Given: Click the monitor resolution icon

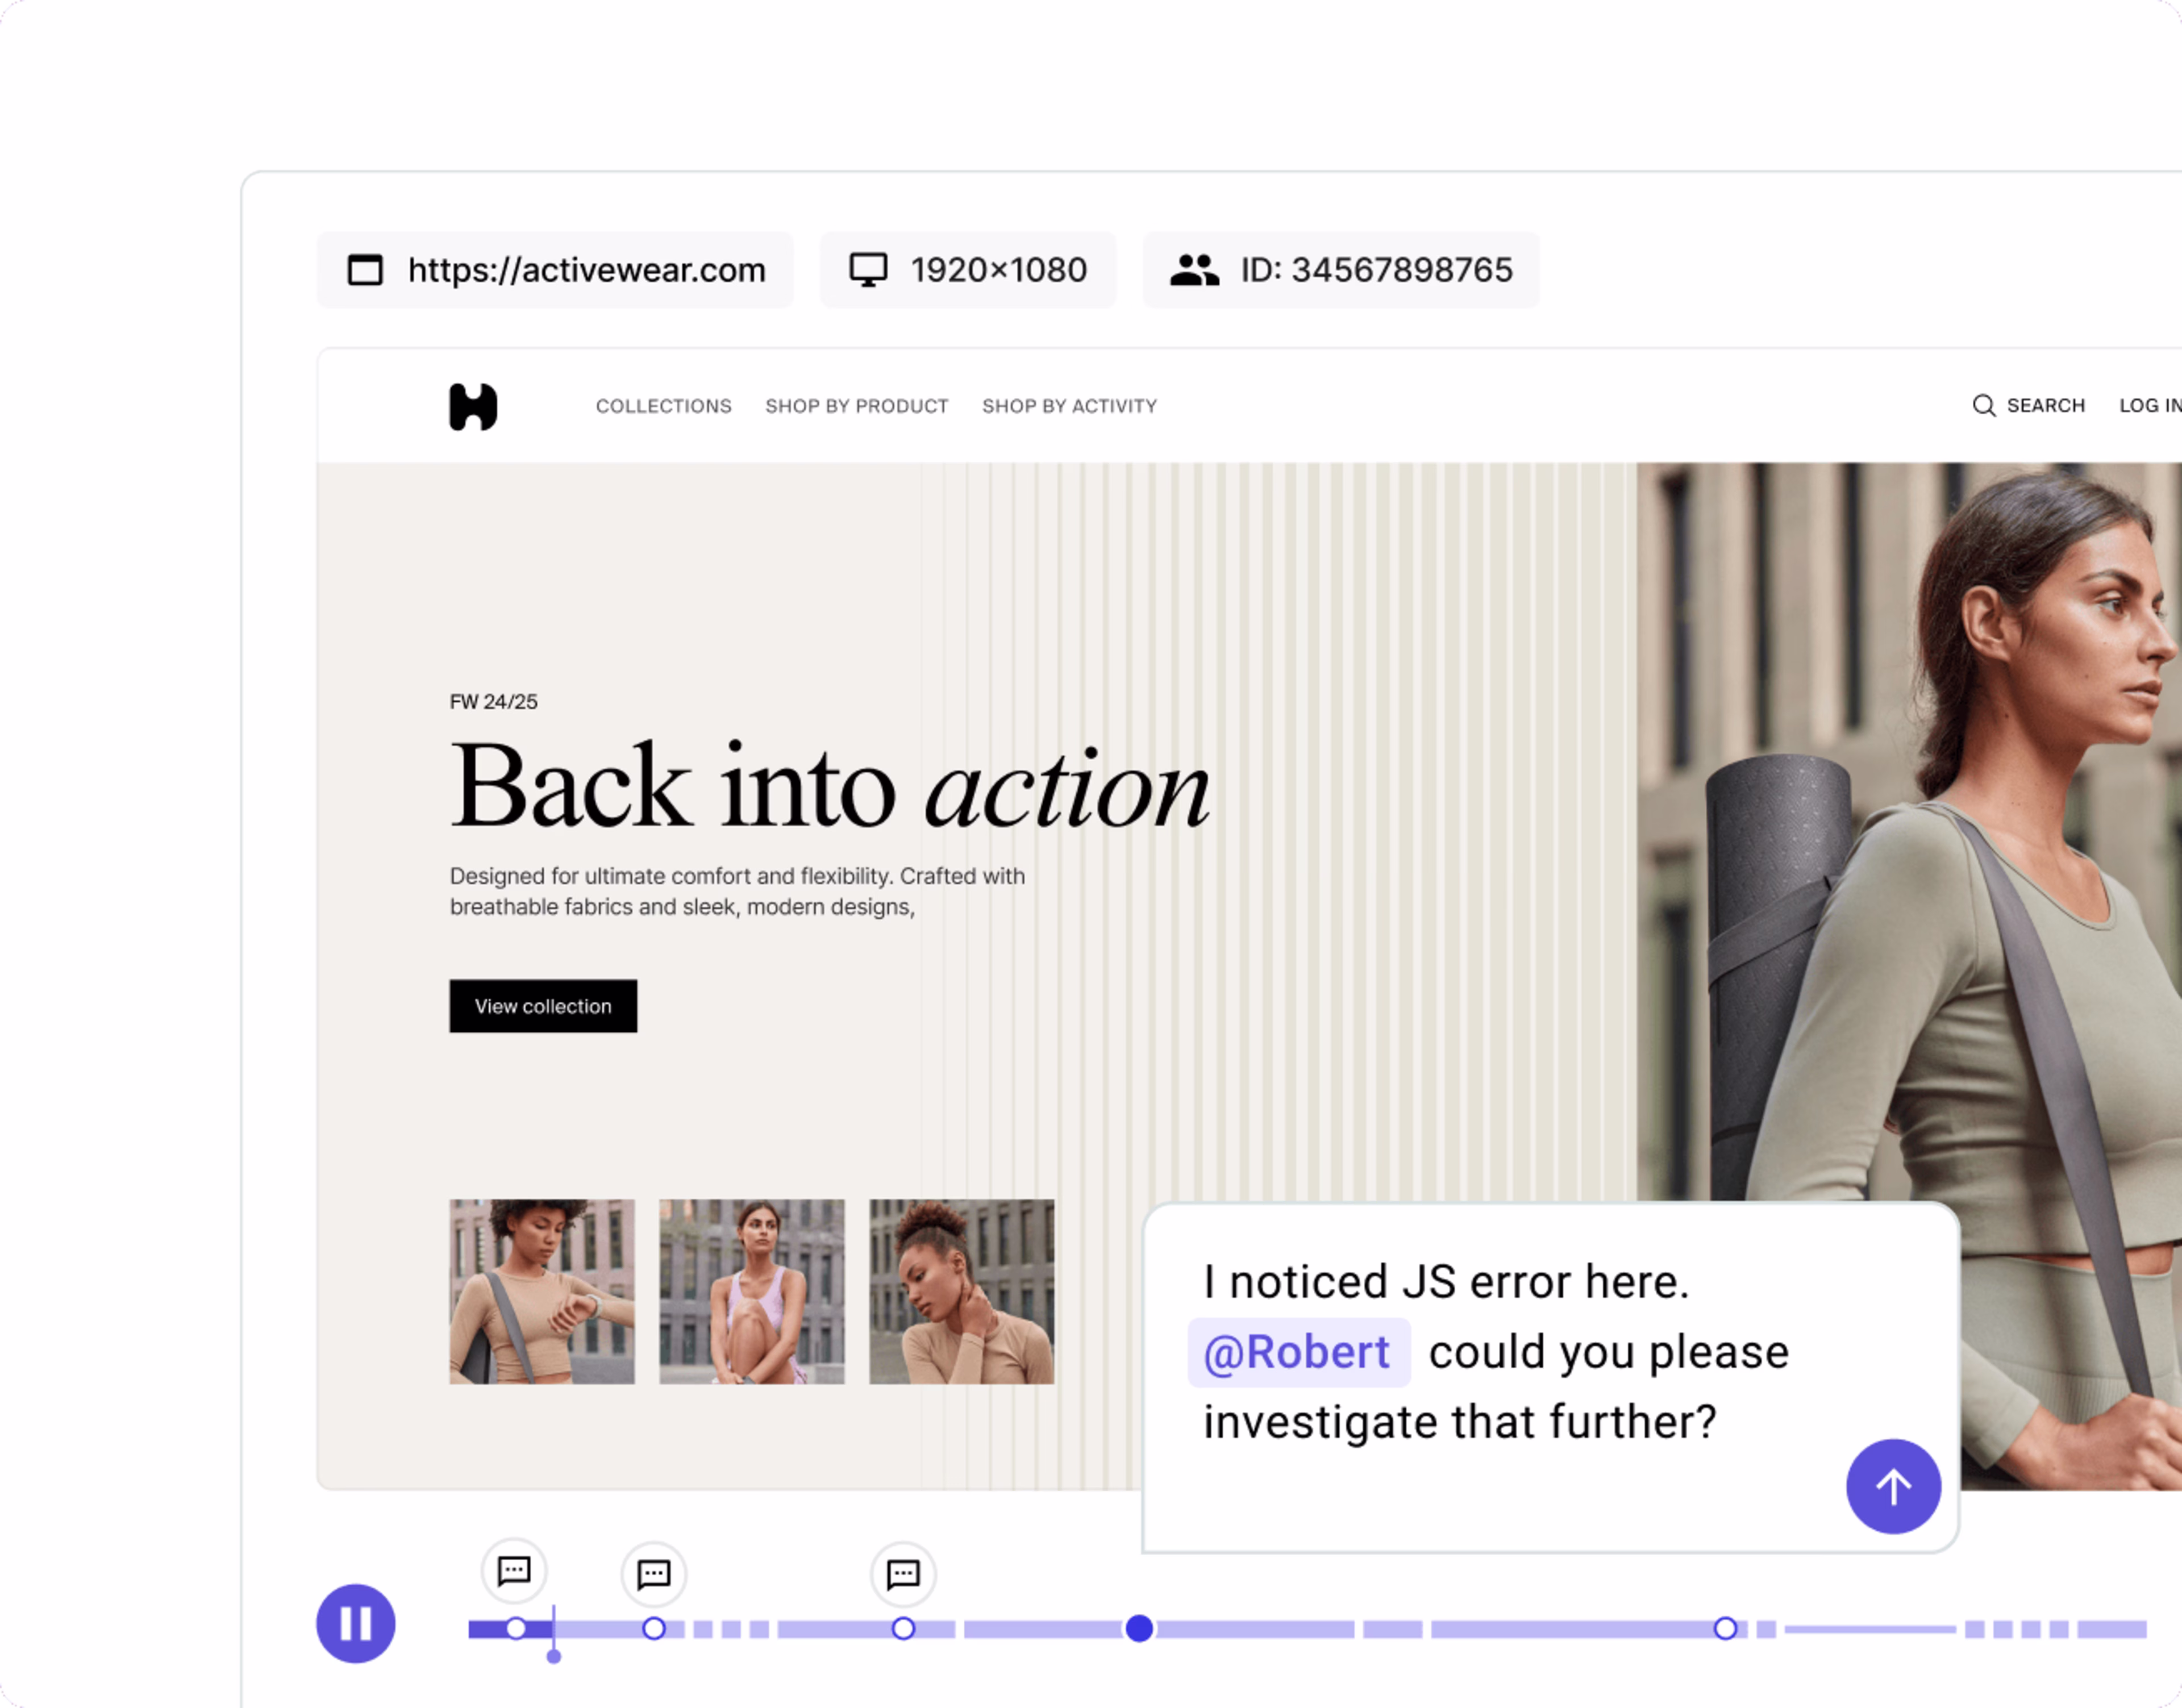Looking at the screenshot, I should point(868,270).
